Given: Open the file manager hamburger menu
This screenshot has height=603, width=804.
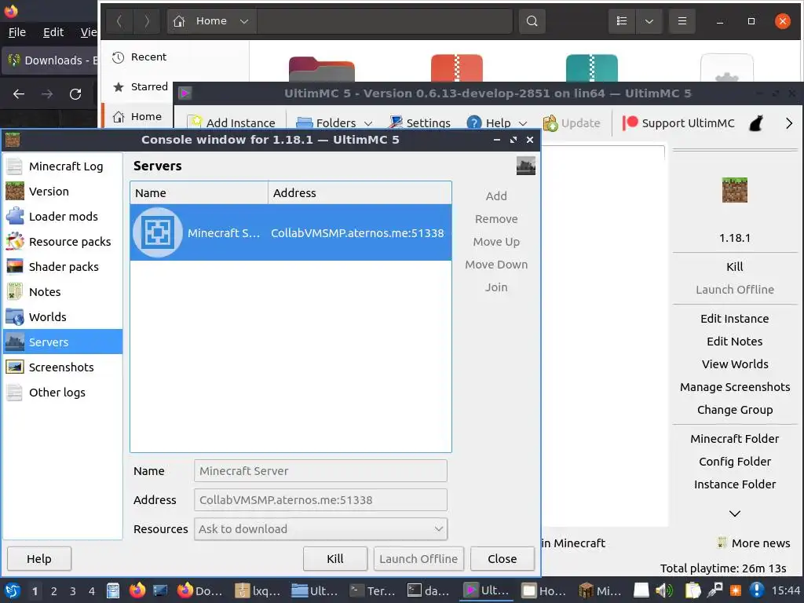Looking at the screenshot, I should [x=682, y=21].
